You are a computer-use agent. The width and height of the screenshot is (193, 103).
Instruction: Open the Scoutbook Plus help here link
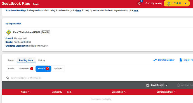(79, 10)
